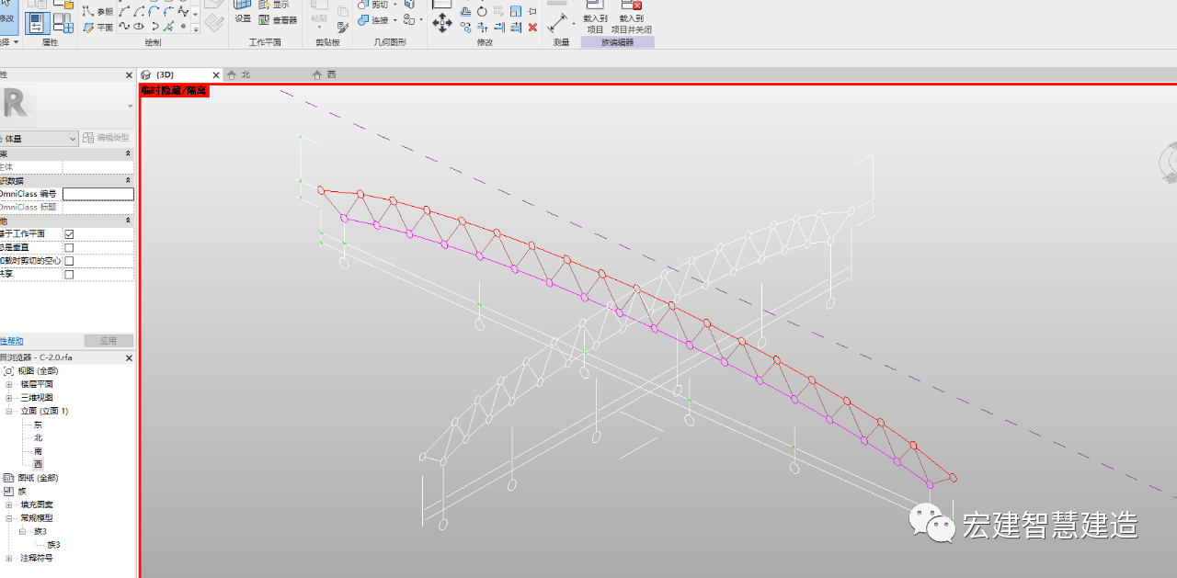The height and width of the screenshot is (578, 1177).
Task: Close the {3D} view tab
Action: point(216,75)
